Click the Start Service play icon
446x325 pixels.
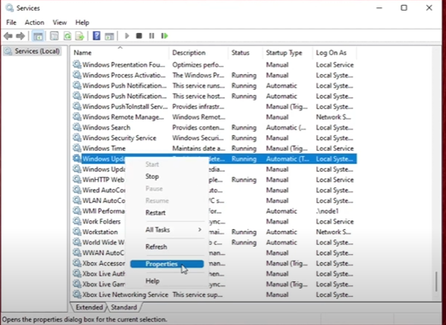[x=127, y=35]
